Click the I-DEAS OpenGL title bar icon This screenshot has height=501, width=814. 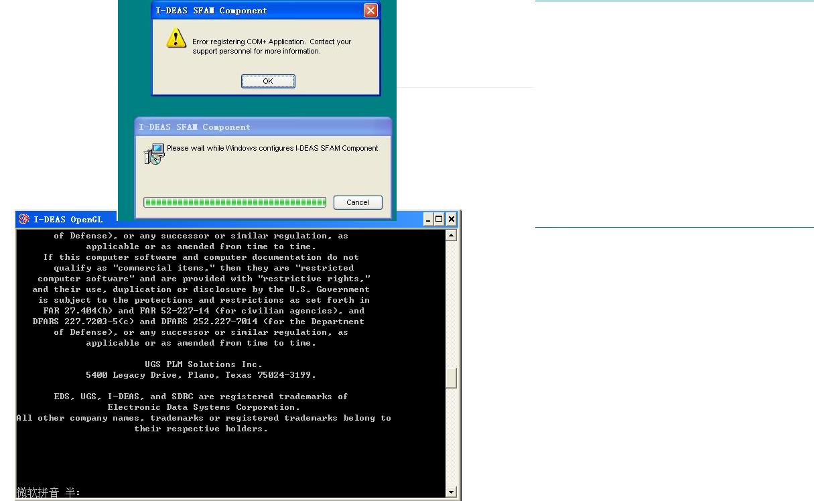click(x=24, y=219)
